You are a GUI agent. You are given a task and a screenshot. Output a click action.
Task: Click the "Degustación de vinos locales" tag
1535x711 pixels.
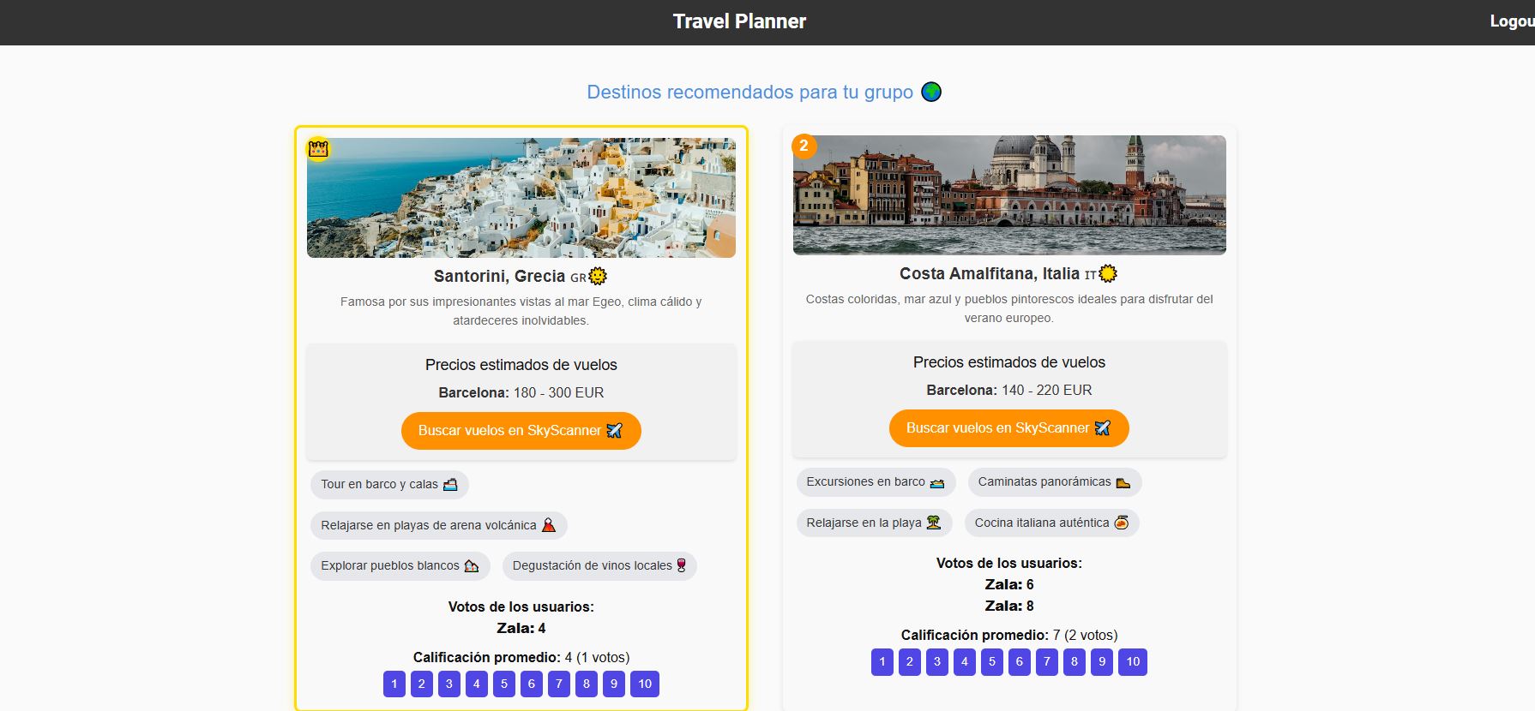pyautogui.click(x=599, y=565)
